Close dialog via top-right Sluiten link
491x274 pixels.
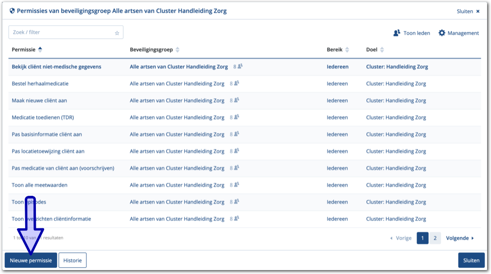468,11
